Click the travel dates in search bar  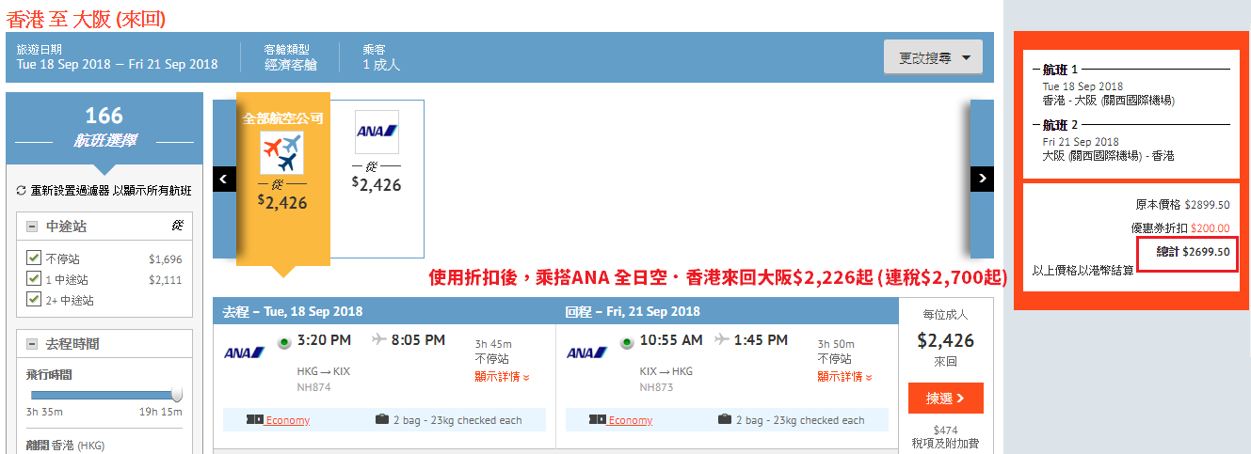coord(118,65)
